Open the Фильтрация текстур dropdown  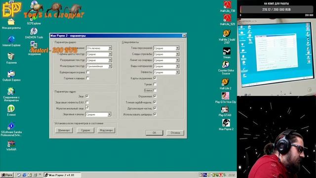click(99, 66)
